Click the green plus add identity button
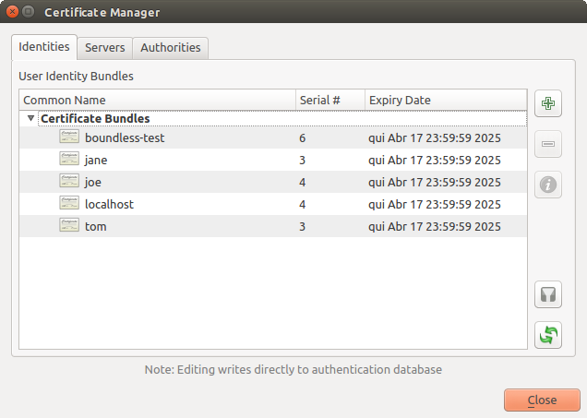587x418 pixels. tap(548, 103)
